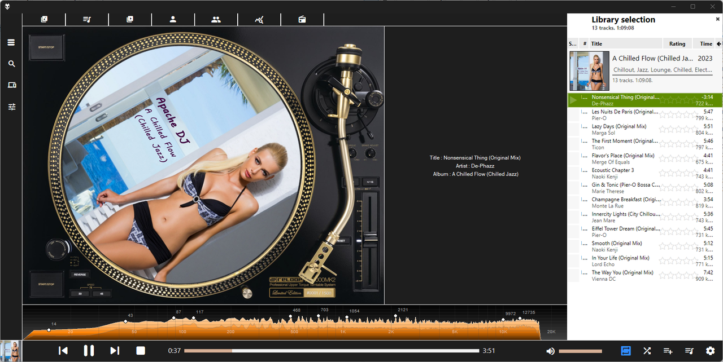Skip to previous track
The width and height of the screenshot is (723, 362).
(63, 351)
